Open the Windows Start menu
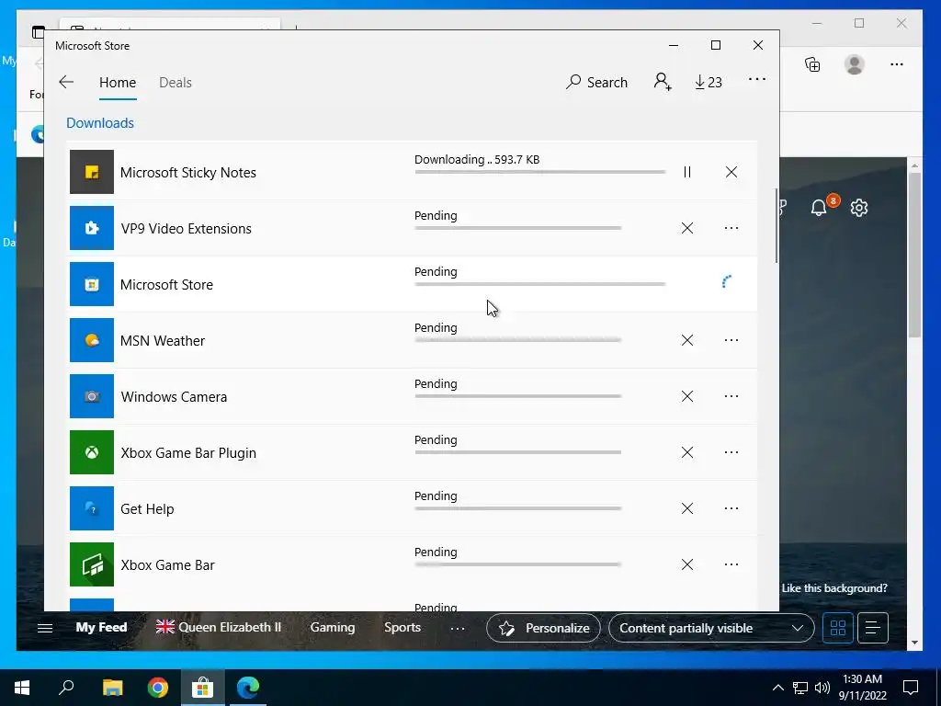Image resolution: width=941 pixels, height=706 pixels. pyautogui.click(x=22, y=688)
